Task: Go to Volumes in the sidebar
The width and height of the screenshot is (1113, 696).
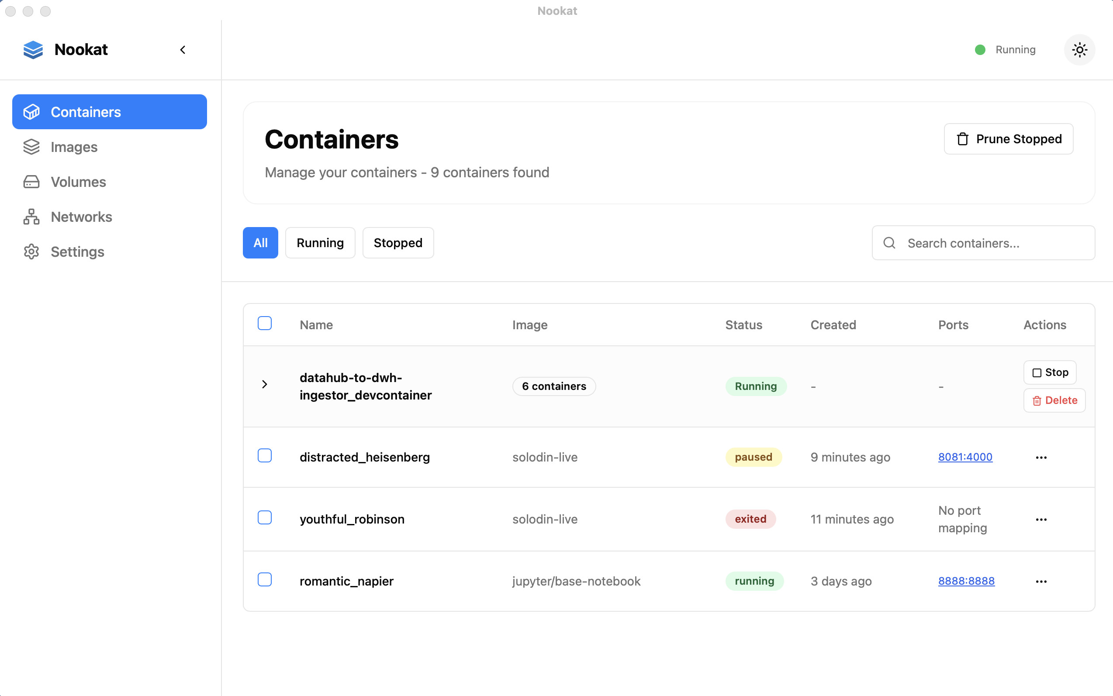Action: [78, 182]
